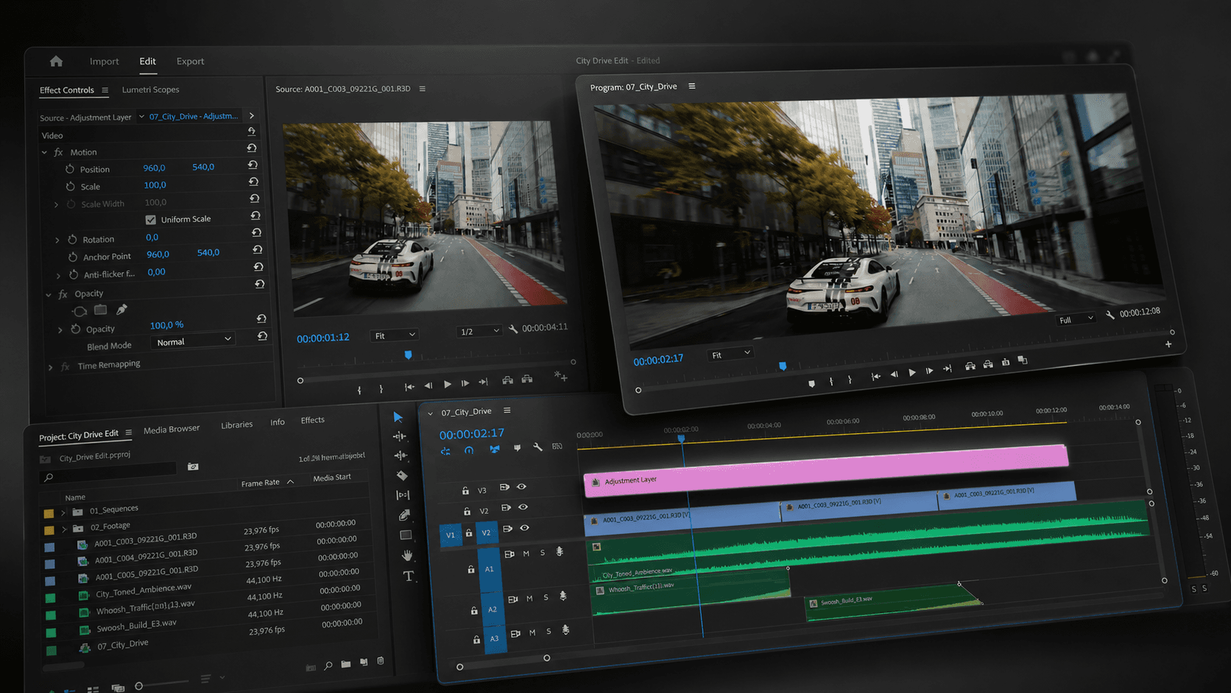
Task: Click Add Marker in the timeline header
Action: click(517, 448)
